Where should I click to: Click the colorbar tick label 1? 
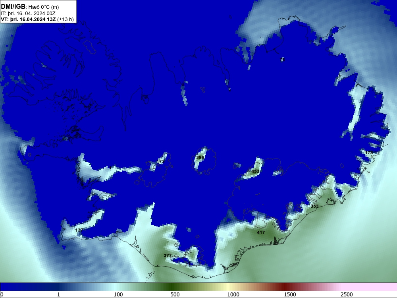(58, 294)
